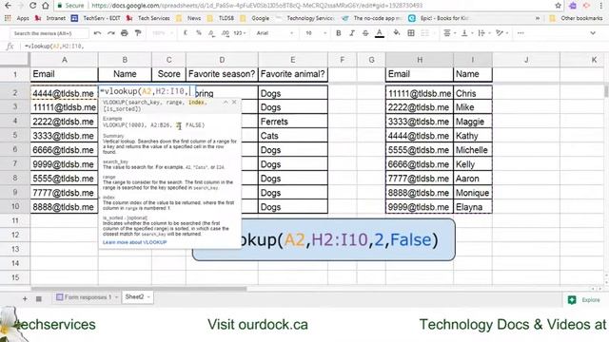Collapse the VLOOKUP help popup
609x342 pixels.
click(x=226, y=102)
